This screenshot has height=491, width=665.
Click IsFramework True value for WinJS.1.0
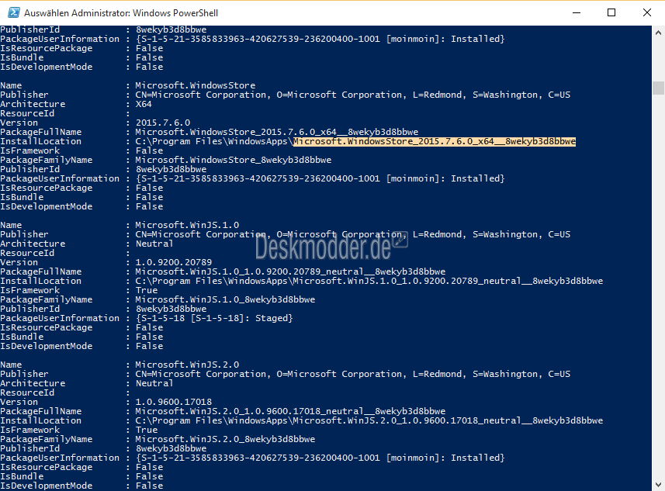coord(147,290)
